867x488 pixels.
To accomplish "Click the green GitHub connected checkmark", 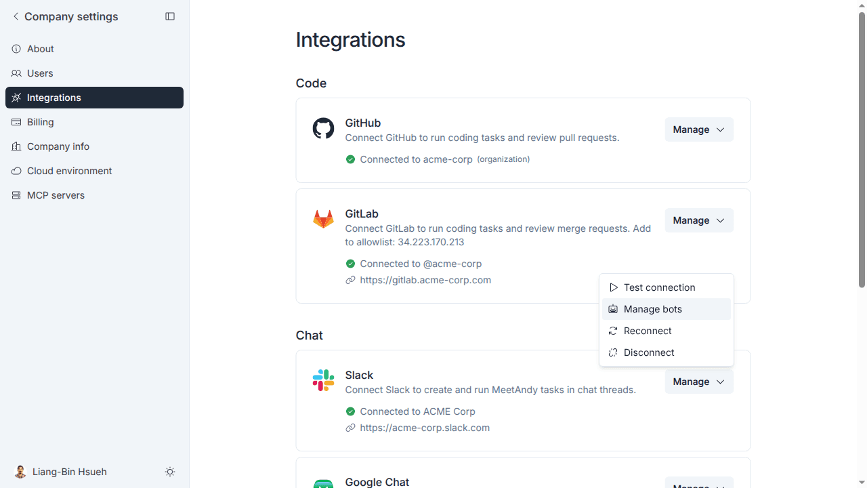I will (x=350, y=159).
